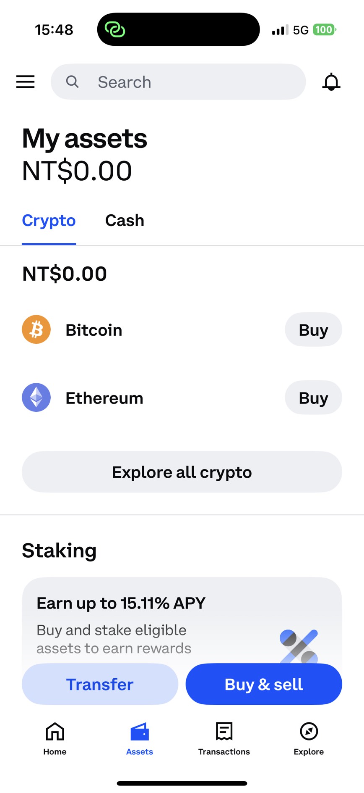Open the hamburger menu

coord(25,82)
